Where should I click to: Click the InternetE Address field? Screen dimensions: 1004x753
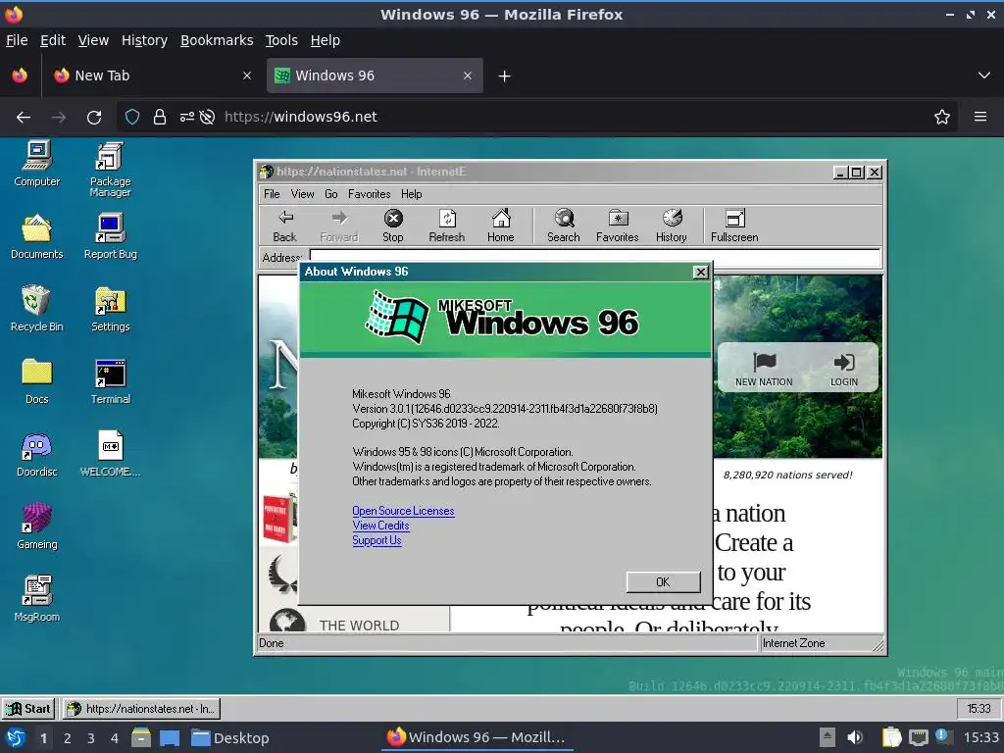pyautogui.click(x=595, y=258)
